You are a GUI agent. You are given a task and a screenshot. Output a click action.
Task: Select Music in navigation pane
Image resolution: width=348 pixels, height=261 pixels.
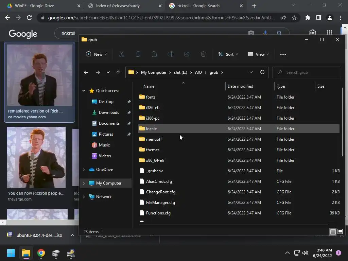click(x=104, y=145)
